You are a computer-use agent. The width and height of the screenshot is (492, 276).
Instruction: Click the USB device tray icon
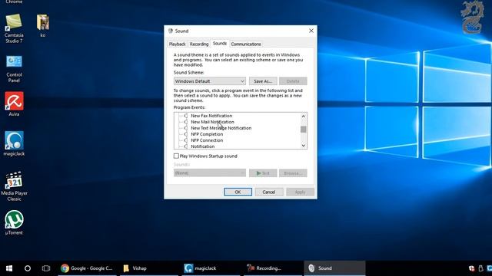click(480, 268)
